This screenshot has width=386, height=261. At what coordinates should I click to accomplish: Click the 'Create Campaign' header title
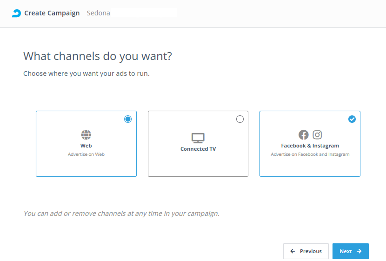[52, 13]
